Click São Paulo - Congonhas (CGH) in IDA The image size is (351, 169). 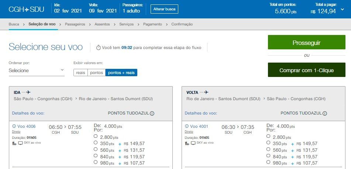(43, 99)
